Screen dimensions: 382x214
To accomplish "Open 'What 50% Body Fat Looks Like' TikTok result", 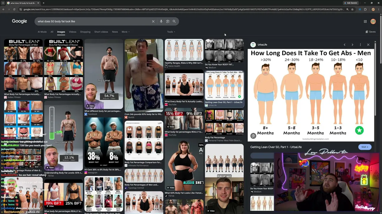I will click(x=184, y=165).
